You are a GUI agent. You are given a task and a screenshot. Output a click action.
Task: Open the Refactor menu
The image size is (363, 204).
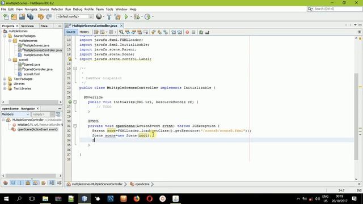[57, 9]
